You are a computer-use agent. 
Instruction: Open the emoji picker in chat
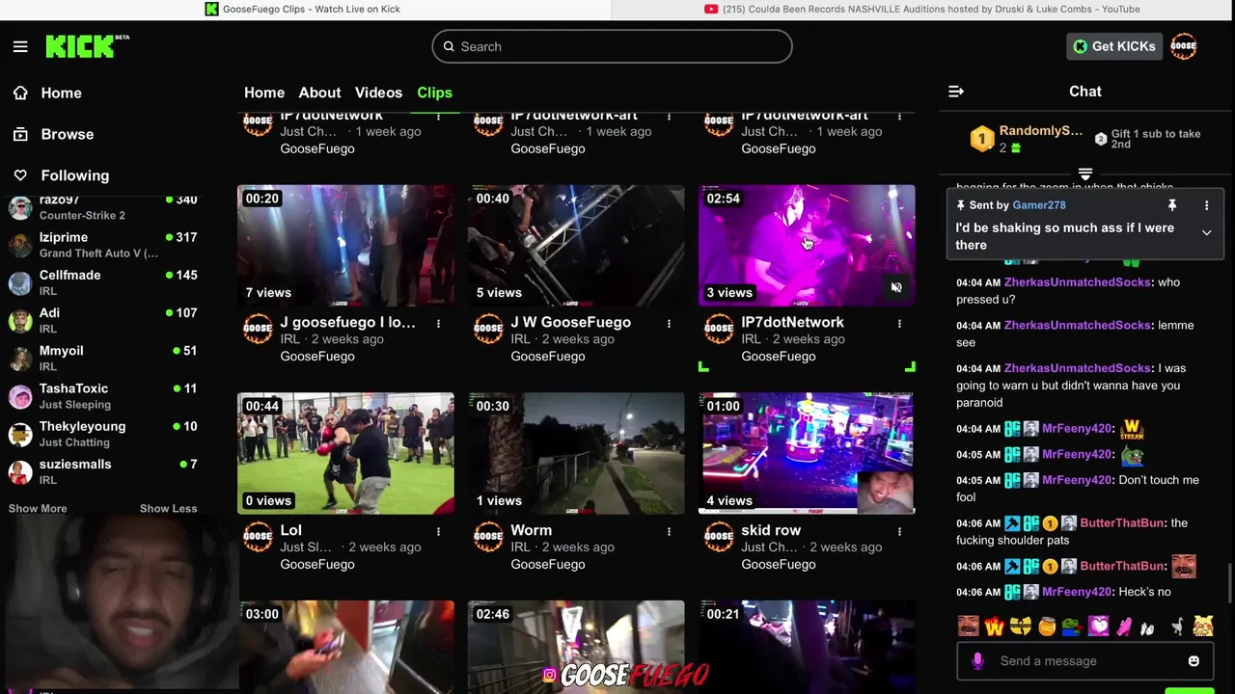coord(1194,661)
